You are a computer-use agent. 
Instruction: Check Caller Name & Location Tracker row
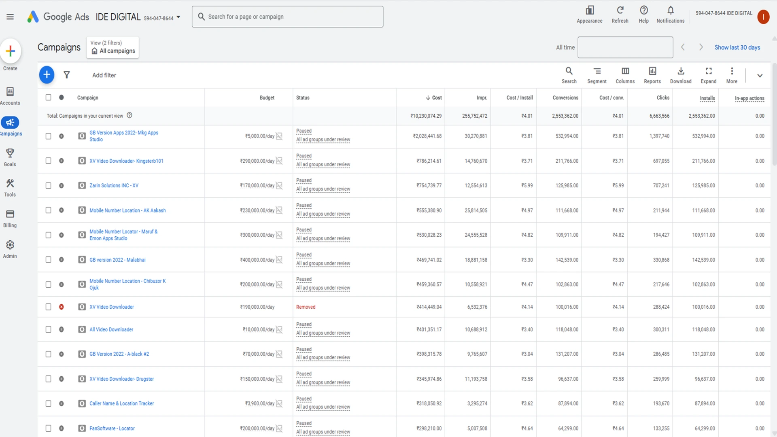[x=48, y=403]
